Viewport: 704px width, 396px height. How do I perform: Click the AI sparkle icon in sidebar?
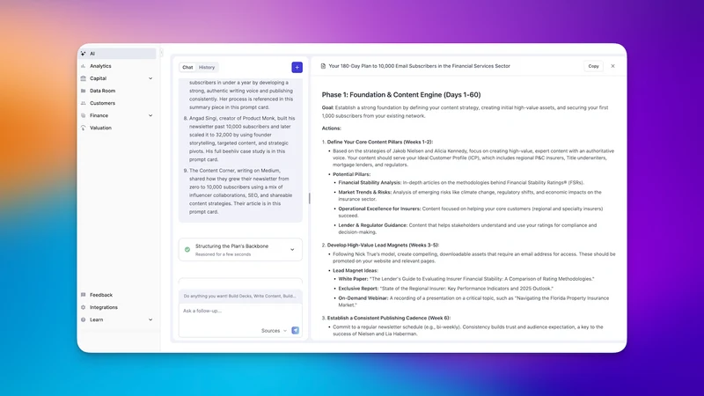tap(83, 54)
